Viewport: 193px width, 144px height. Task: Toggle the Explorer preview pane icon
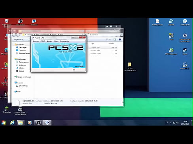[115, 39]
